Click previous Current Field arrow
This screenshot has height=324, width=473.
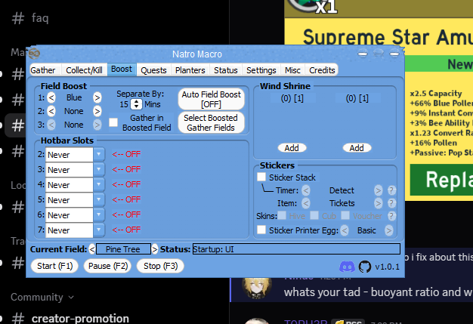92,249
